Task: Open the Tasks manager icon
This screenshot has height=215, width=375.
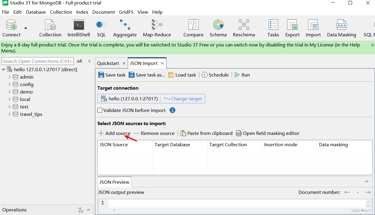Action: [273, 28]
